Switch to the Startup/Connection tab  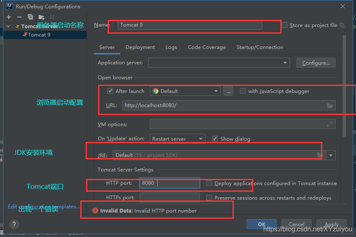[260, 47]
